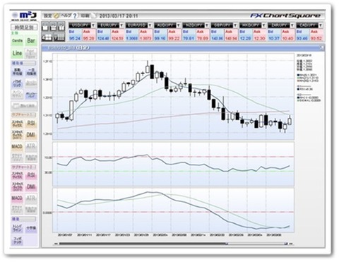Viewport: 339px width, 262px height.
Task: Enable MACD in sub chart 1
Action: pyautogui.click(x=17, y=146)
